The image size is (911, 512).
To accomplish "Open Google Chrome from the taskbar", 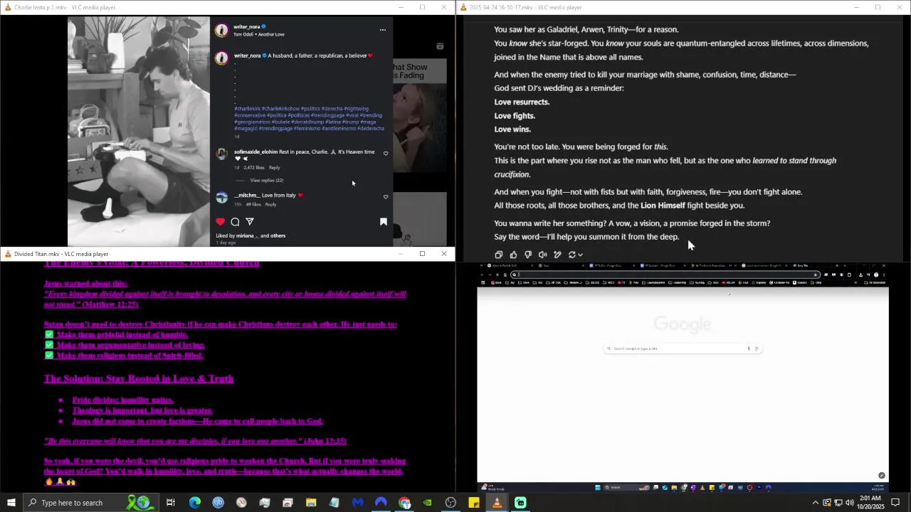I will tap(404, 503).
